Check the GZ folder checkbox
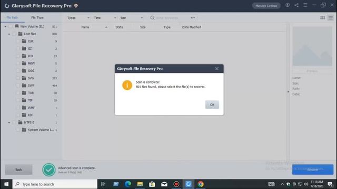 click(x=18, y=49)
